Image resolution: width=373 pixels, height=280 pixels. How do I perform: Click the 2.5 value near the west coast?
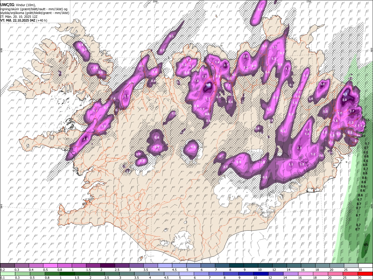coord(85,139)
